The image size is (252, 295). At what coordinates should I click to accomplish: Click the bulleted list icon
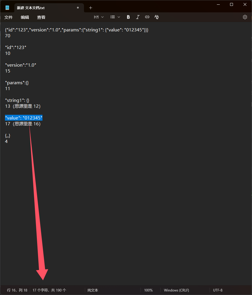tap(113, 17)
